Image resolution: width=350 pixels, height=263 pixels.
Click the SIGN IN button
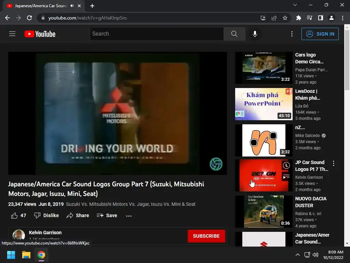[320, 34]
